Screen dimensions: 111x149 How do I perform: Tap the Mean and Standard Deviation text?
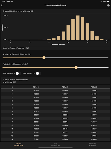tap(16, 48)
